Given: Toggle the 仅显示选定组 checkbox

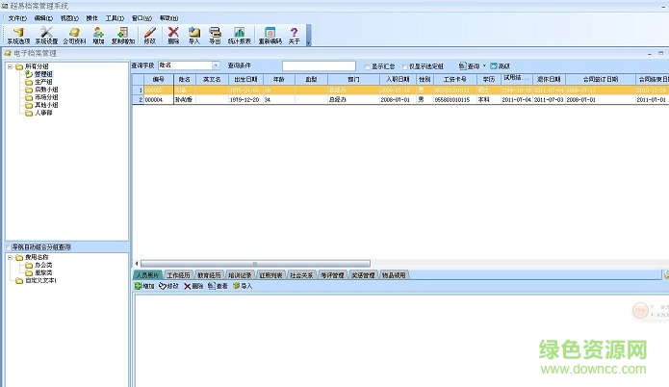Looking at the screenshot, I should tap(405, 66).
